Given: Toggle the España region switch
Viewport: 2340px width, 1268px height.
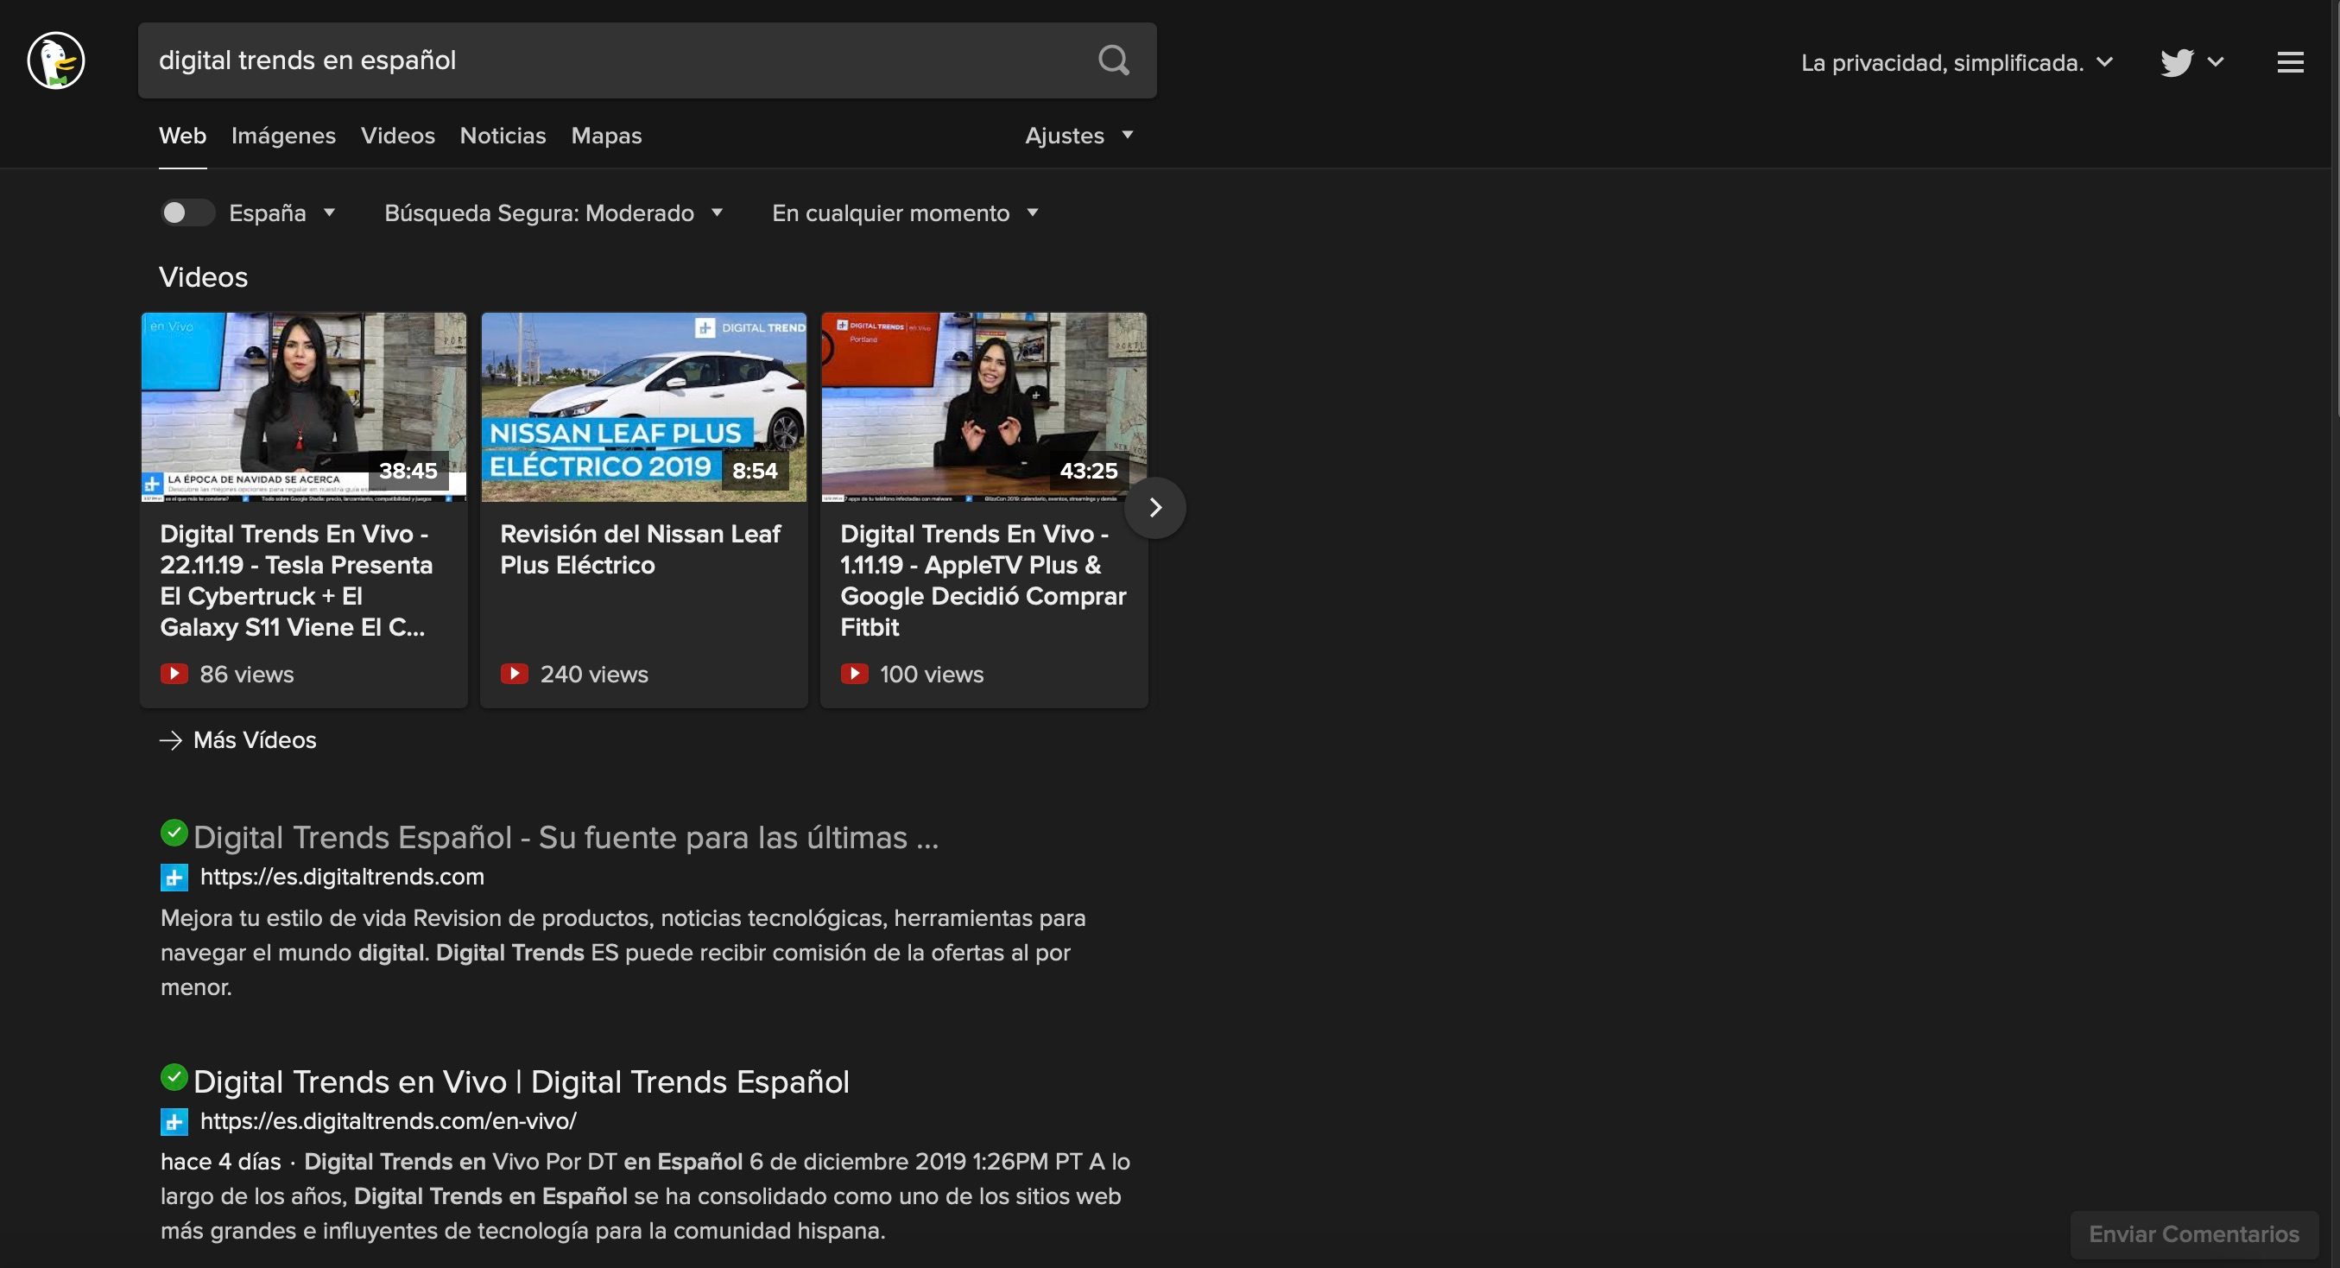Looking at the screenshot, I should (x=187, y=212).
